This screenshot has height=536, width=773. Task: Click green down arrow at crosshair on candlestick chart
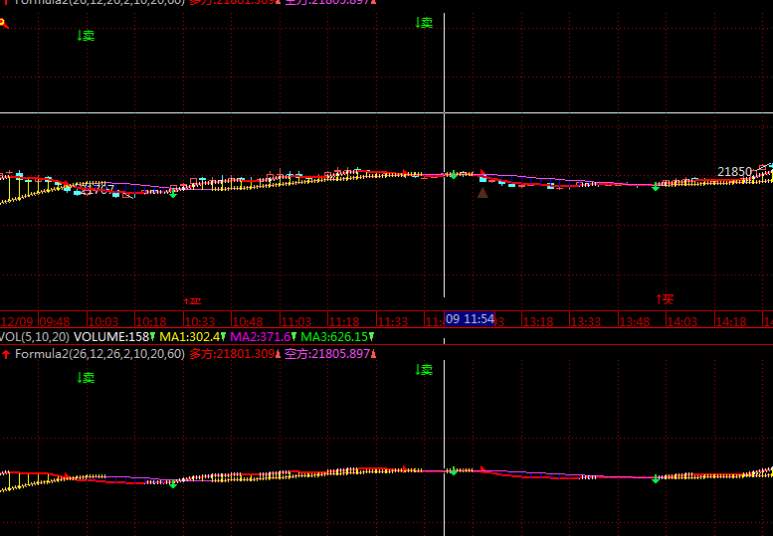[454, 175]
